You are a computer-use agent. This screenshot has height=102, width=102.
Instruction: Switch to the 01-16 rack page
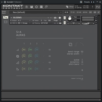click(x=66, y=12)
